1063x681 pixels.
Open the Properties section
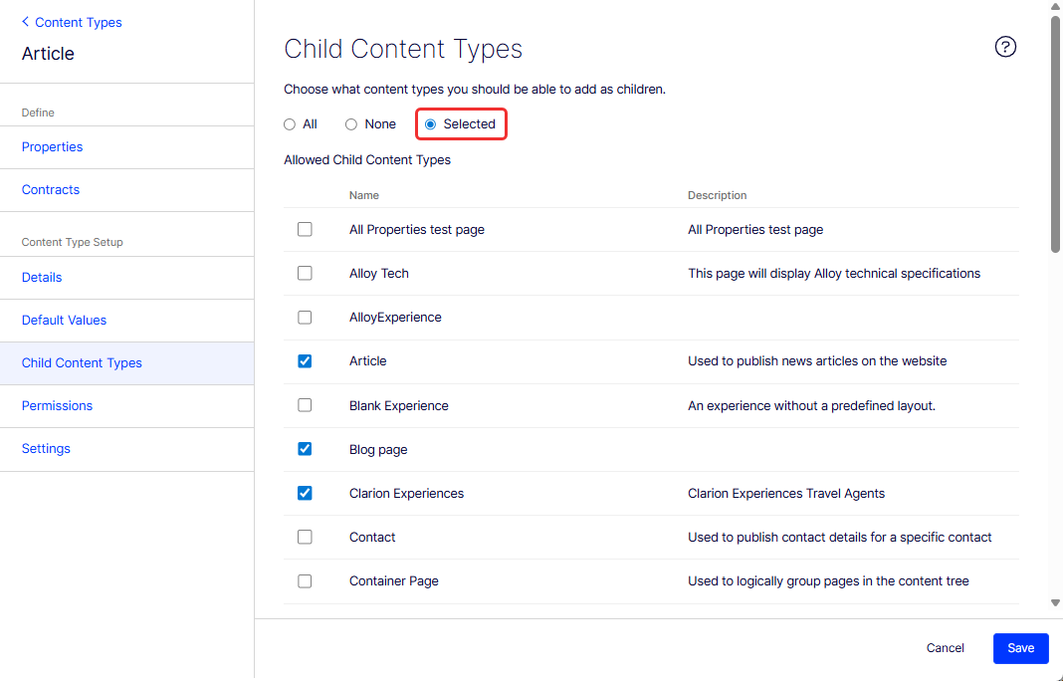click(x=52, y=147)
